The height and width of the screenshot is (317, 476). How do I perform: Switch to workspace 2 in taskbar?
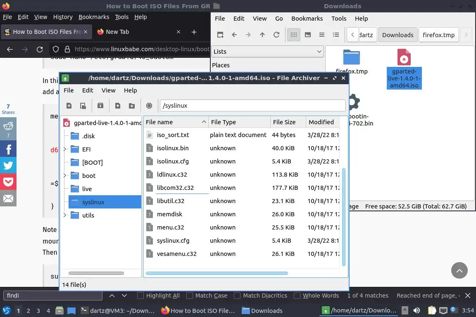coord(28,311)
